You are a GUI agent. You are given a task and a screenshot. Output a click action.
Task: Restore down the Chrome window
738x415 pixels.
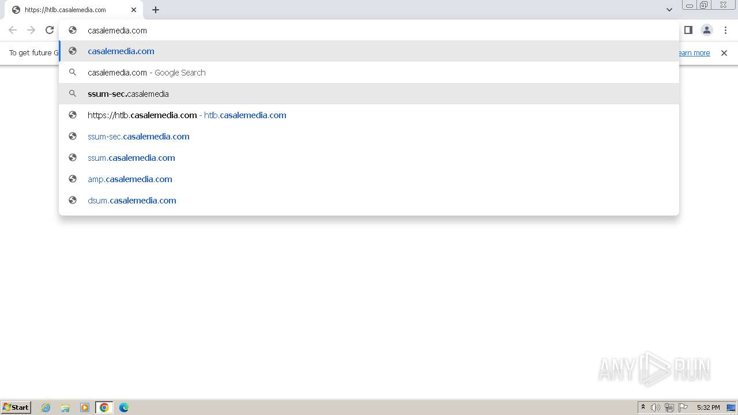pyautogui.click(x=704, y=5)
